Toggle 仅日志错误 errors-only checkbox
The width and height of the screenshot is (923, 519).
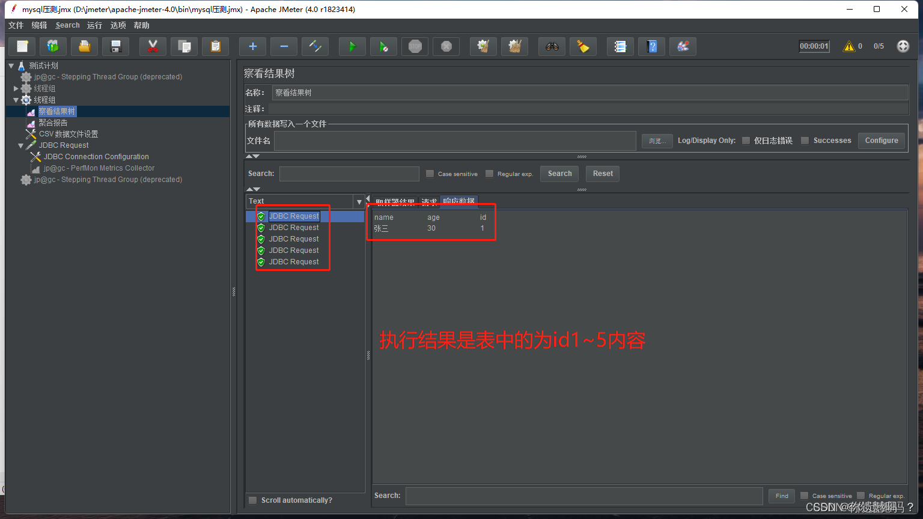[x=746, y=141]
